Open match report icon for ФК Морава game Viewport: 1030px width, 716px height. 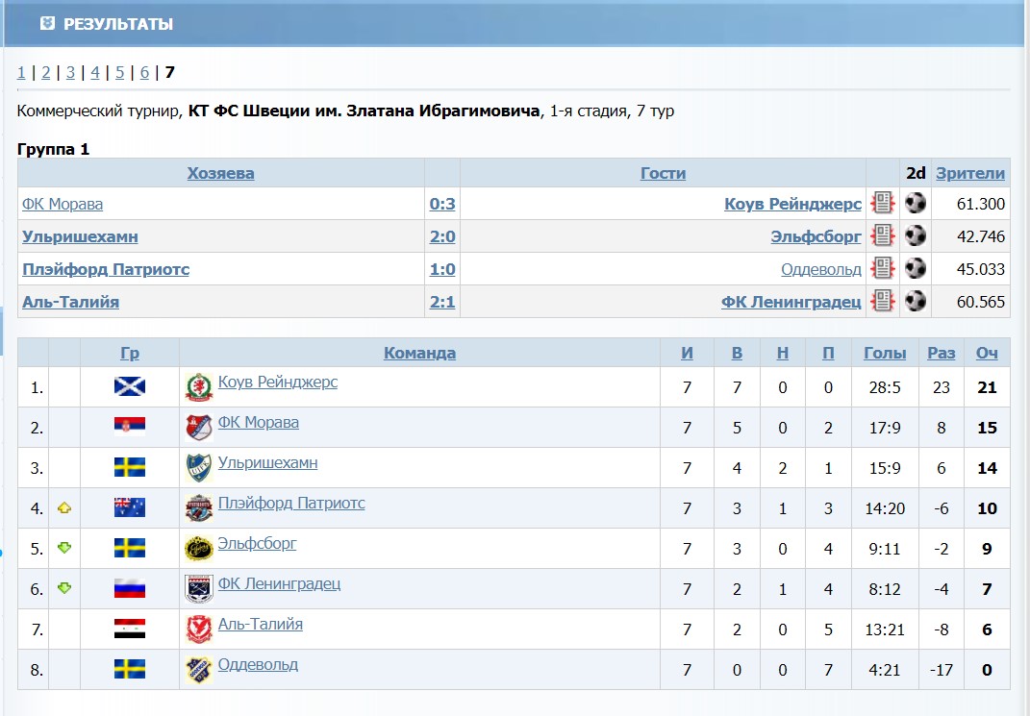[882, 203]
